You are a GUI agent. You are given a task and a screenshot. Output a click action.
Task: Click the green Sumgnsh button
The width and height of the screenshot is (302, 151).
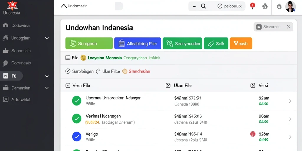tap(89, 43)
